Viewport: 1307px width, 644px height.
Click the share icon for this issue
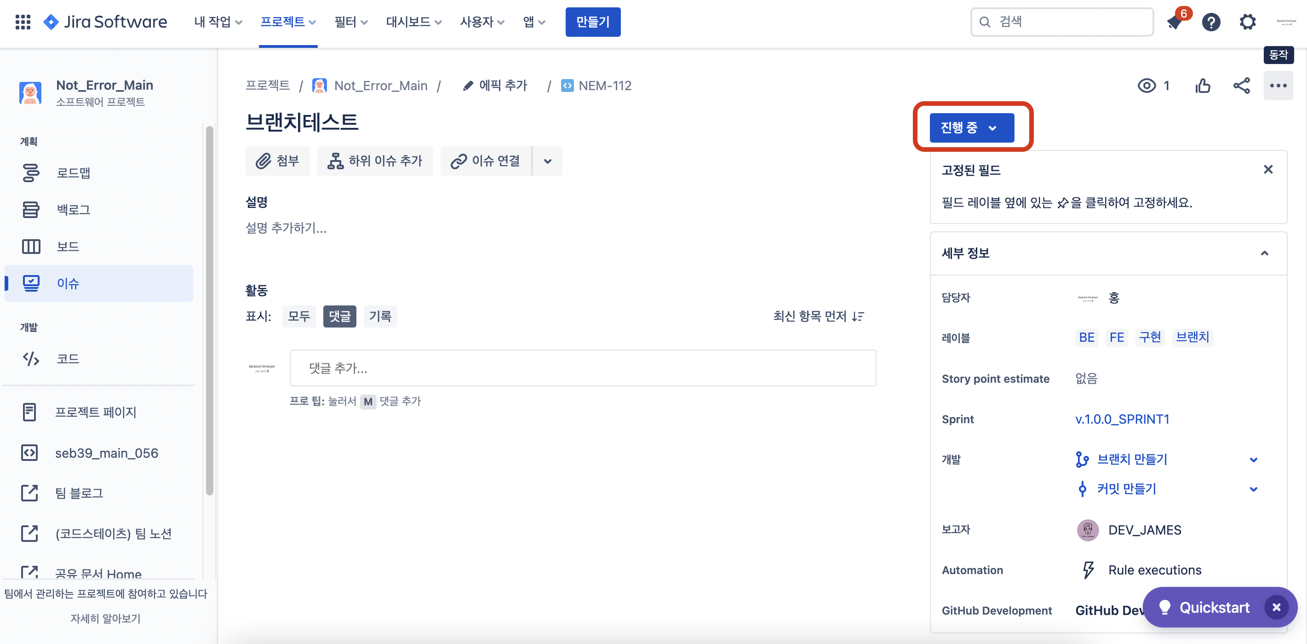pyautogui.click(x=1241, y=86)
